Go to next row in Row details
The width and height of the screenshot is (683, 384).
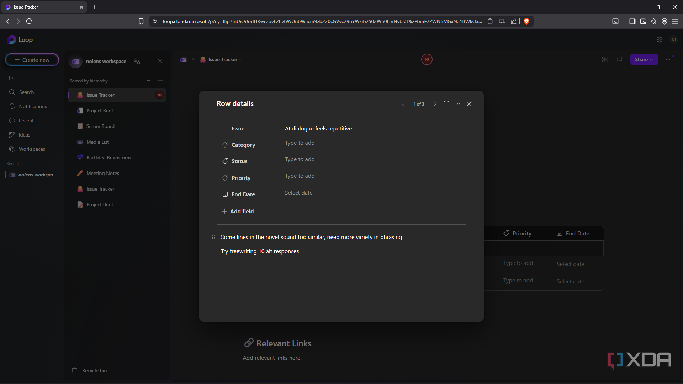(x=435, y=104)
